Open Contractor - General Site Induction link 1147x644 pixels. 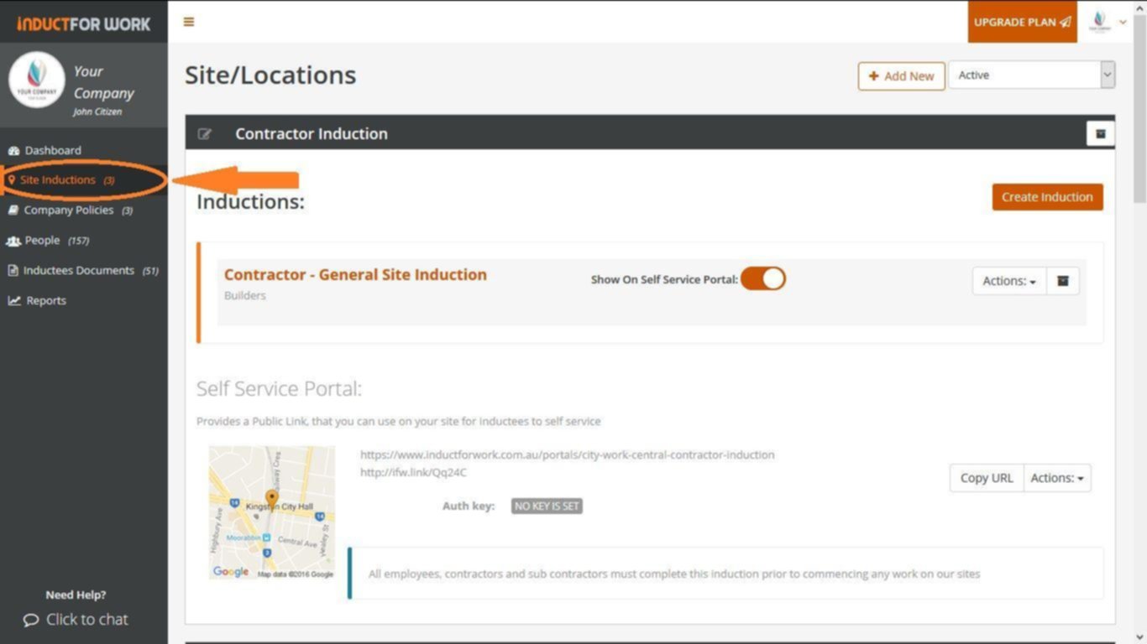point(355,274)
